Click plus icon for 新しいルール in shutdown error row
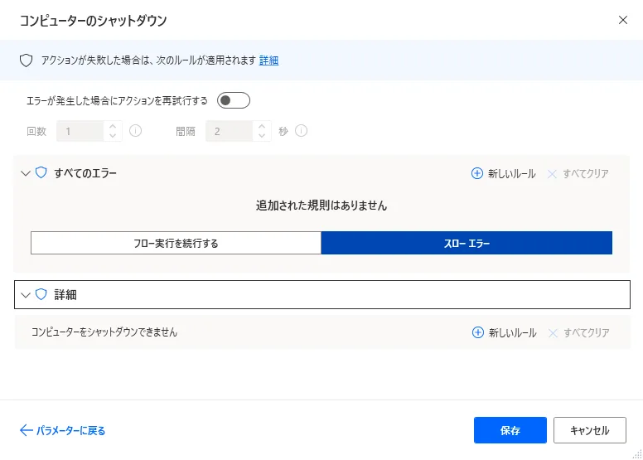The width and height of the screenshot is (643, 460). click(476, 332)
